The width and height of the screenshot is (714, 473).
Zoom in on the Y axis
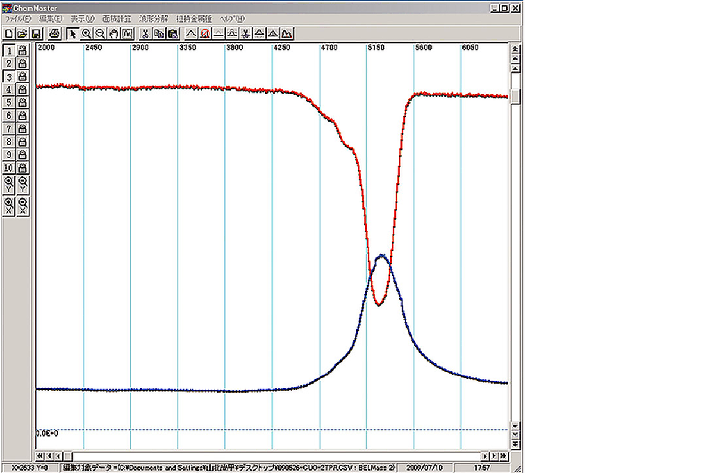(9, 184)
